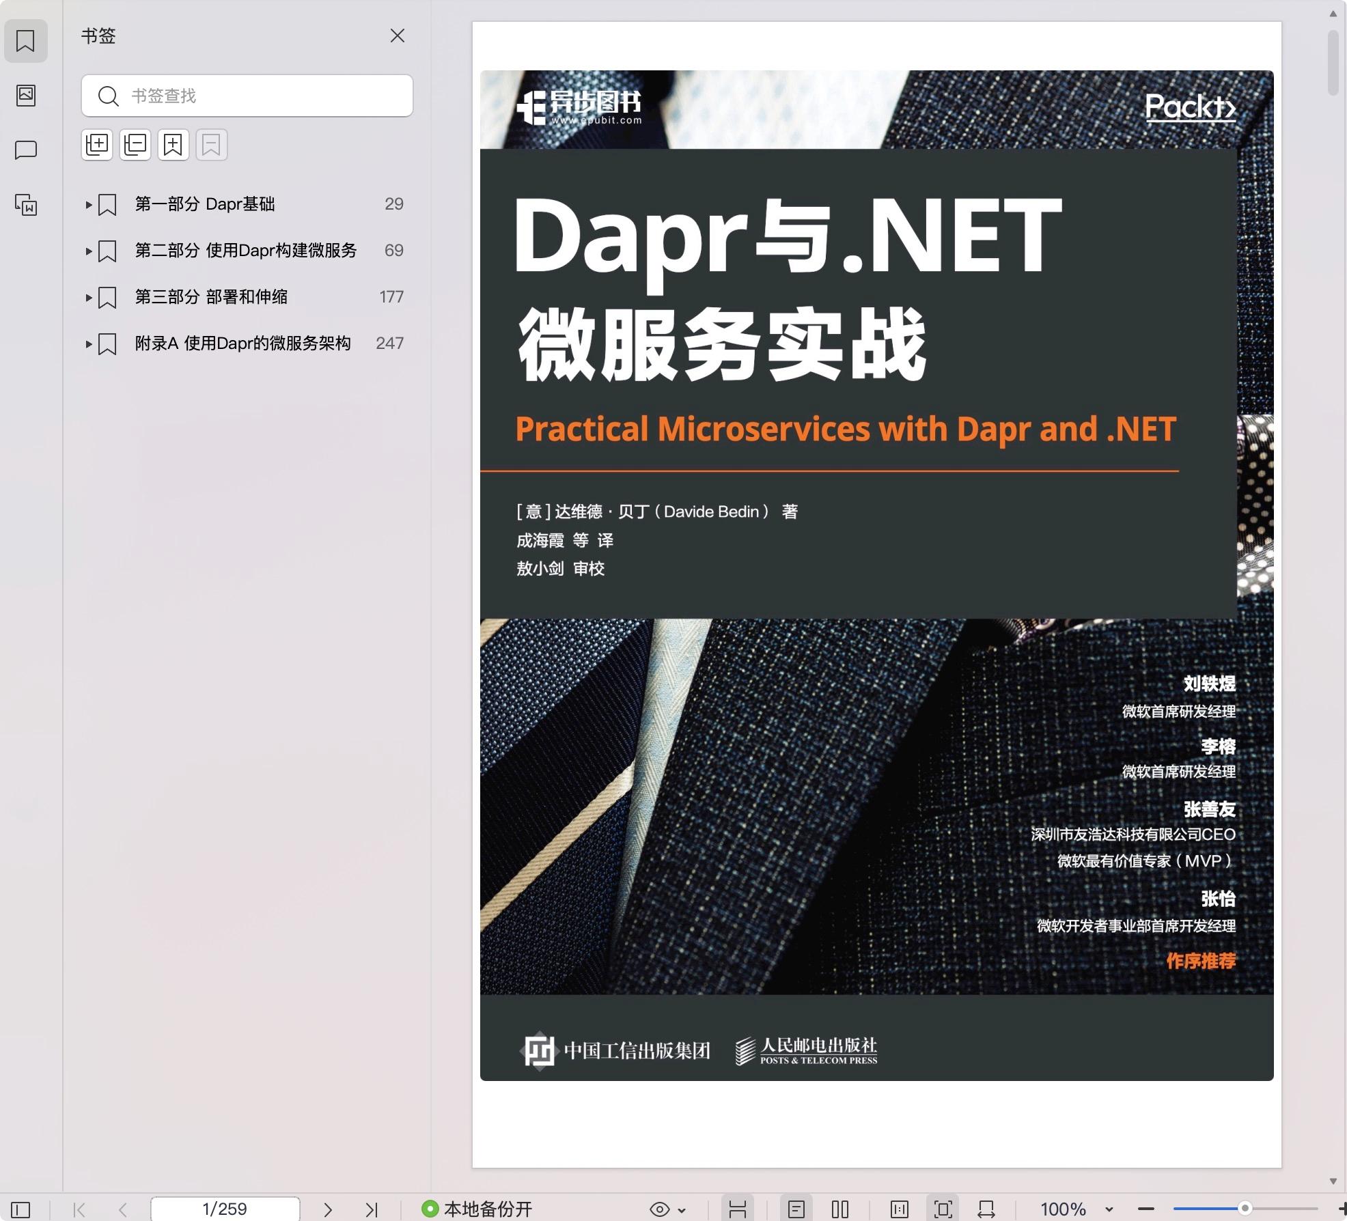Expand 附录A 使用Dapr的微服务架构 bookmark
The height and width of the screenshot is (1221, 1347).
point(88,343)
